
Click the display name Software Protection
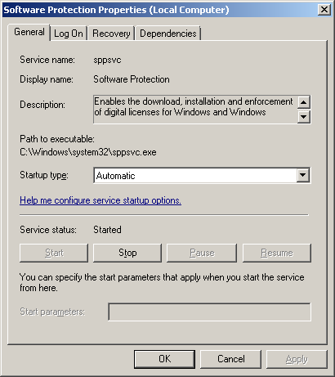click(x=132, y=79)
